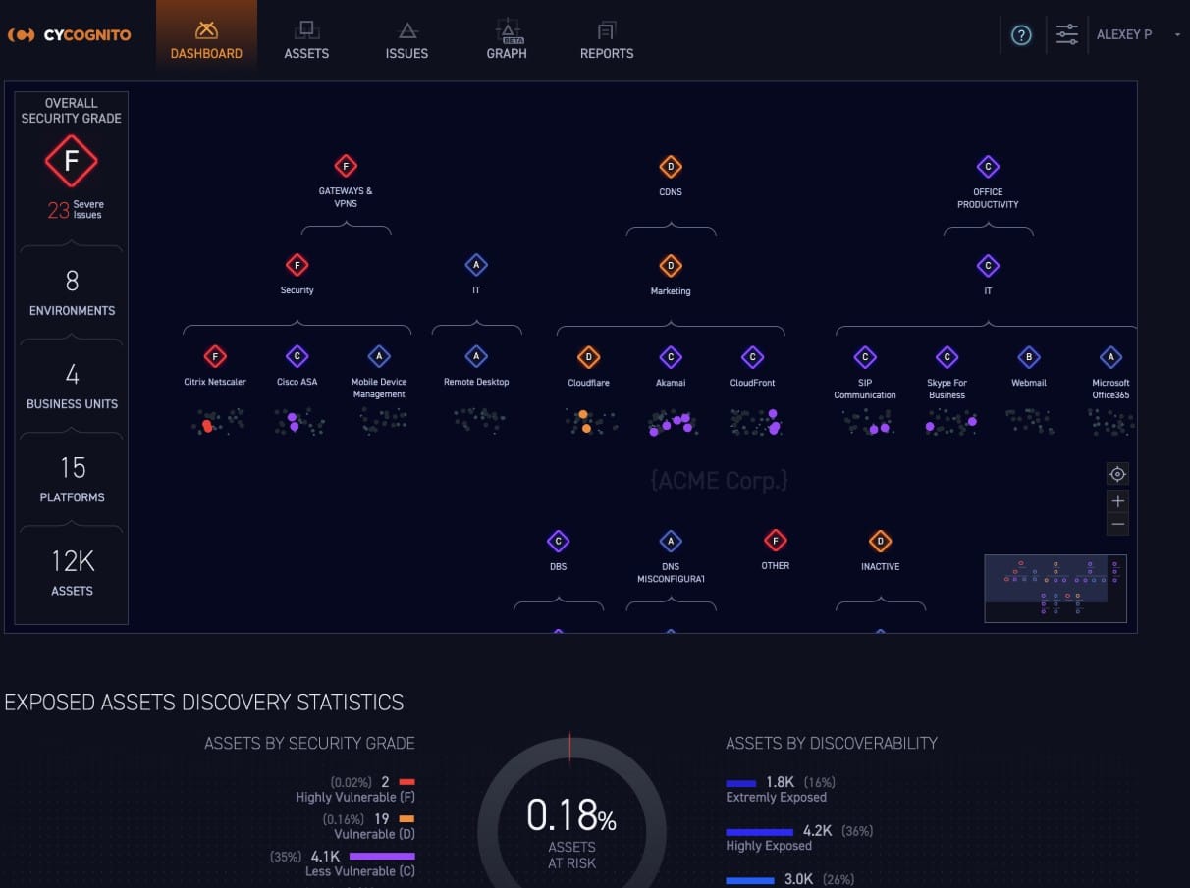Open the settings sliders icon
The image size is (1190, 888).
[x=1066, y=35]
